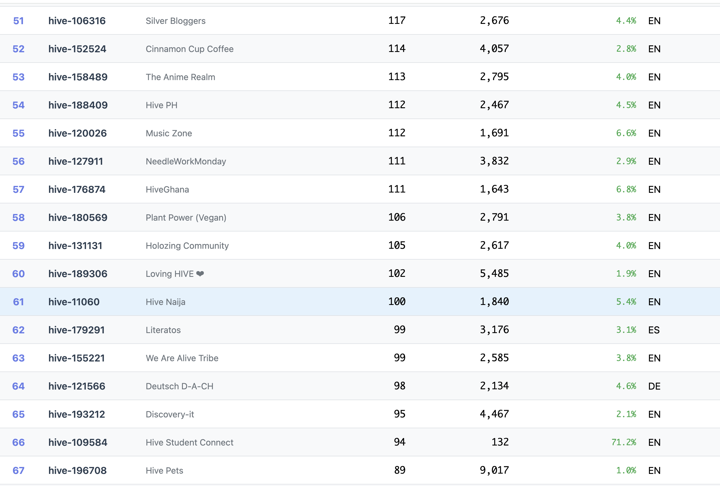720x486 pixels.
Task: Select Cinnamon Cup Coffee row
Action: (189, 49)
